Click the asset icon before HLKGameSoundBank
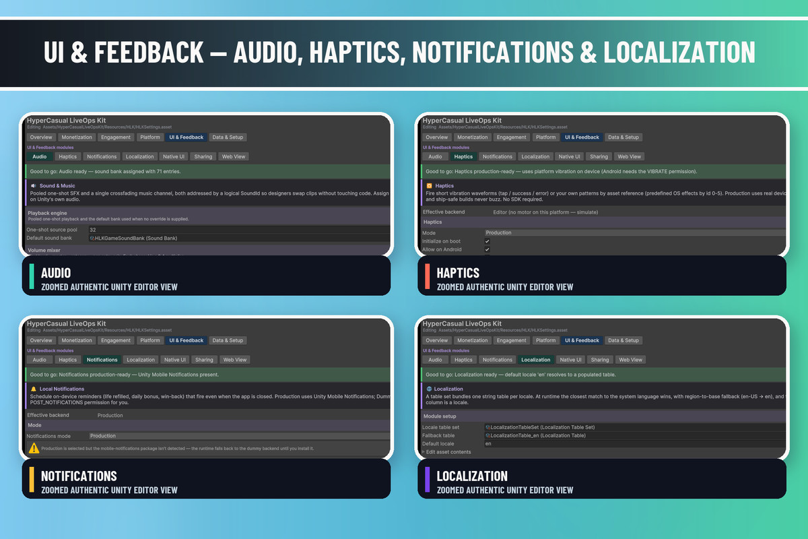The image size is (808, 539). click(92, 238)
